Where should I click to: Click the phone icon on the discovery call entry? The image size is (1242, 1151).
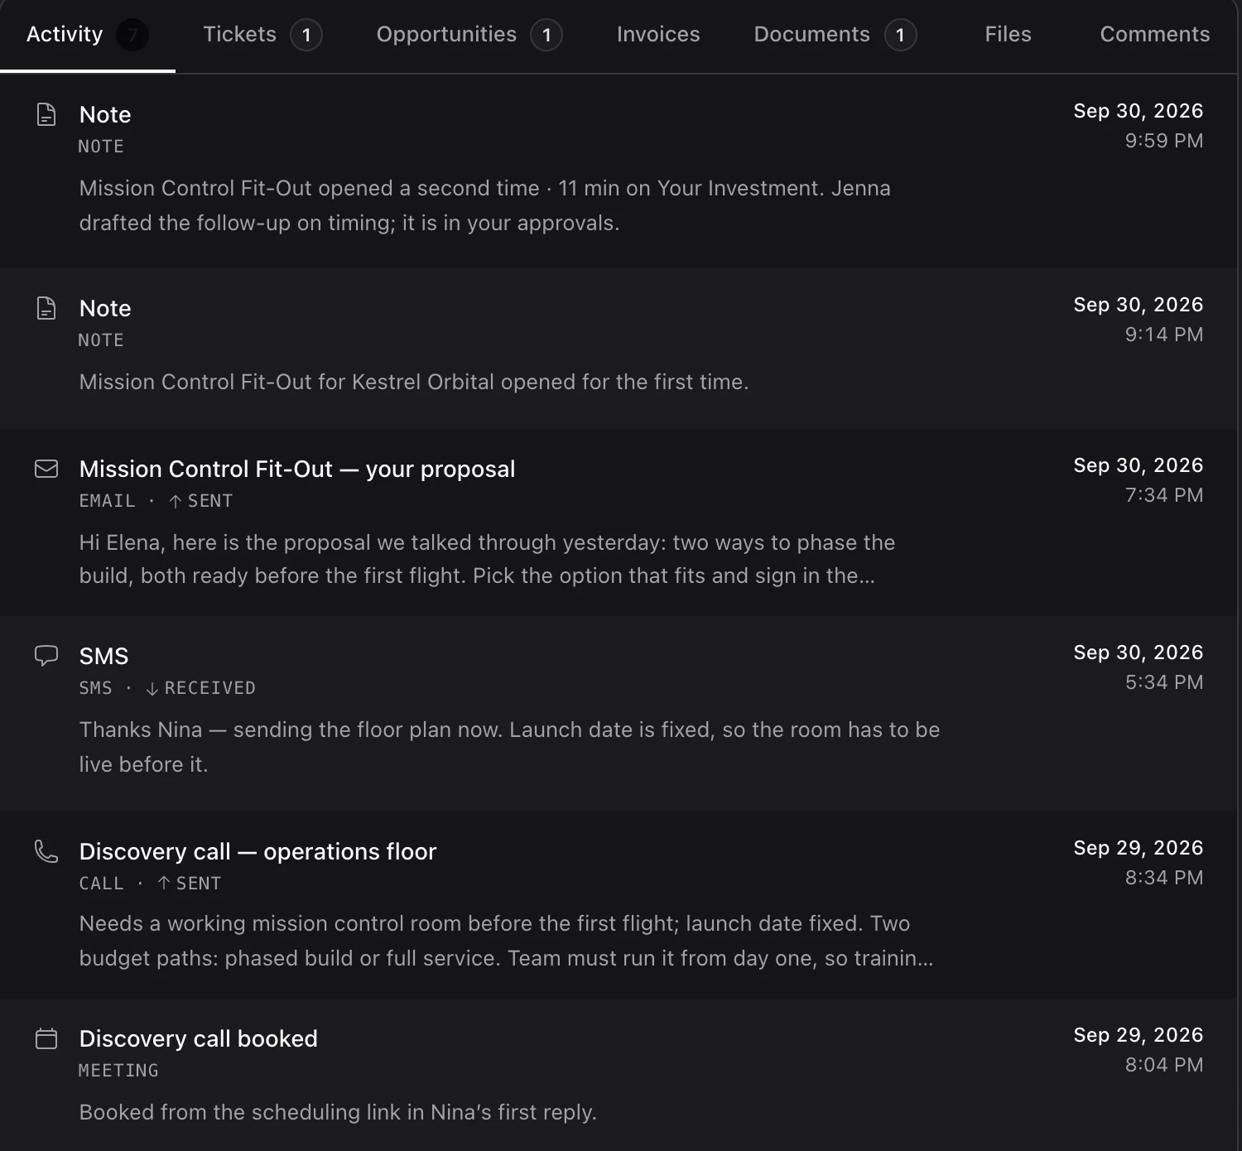coord(46,851)
